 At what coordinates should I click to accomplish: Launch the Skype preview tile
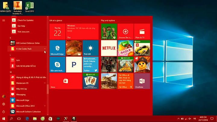[57, 65]
